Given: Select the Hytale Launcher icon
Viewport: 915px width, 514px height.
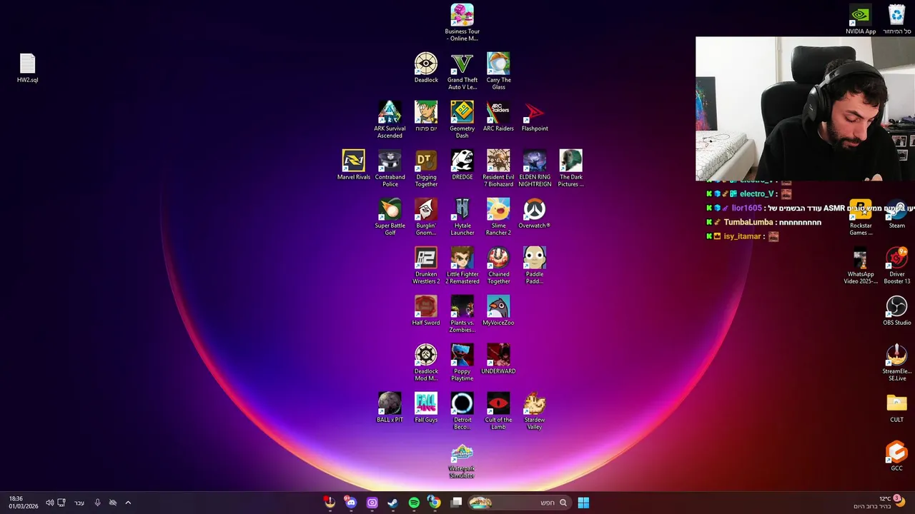Looking at the screenshot, I should tap(462, 217).
